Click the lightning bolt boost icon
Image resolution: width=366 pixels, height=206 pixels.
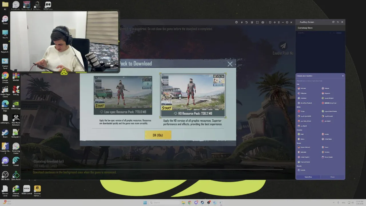(242, 22)
